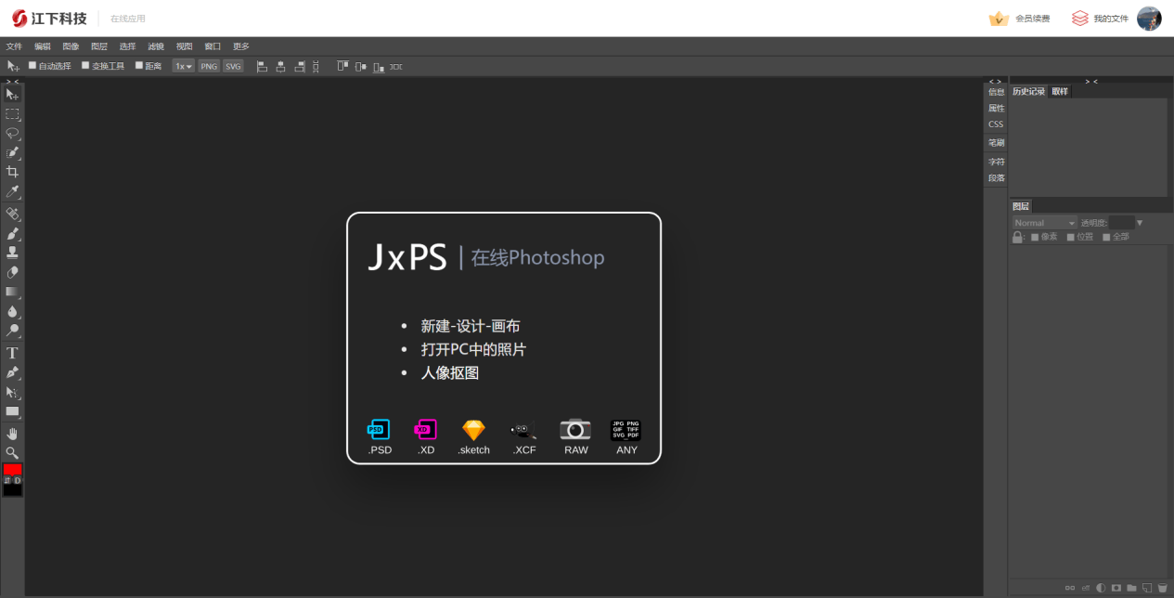Select the Dodge tool
This screenshot has height=598, width=1174.
pos(12,330)
